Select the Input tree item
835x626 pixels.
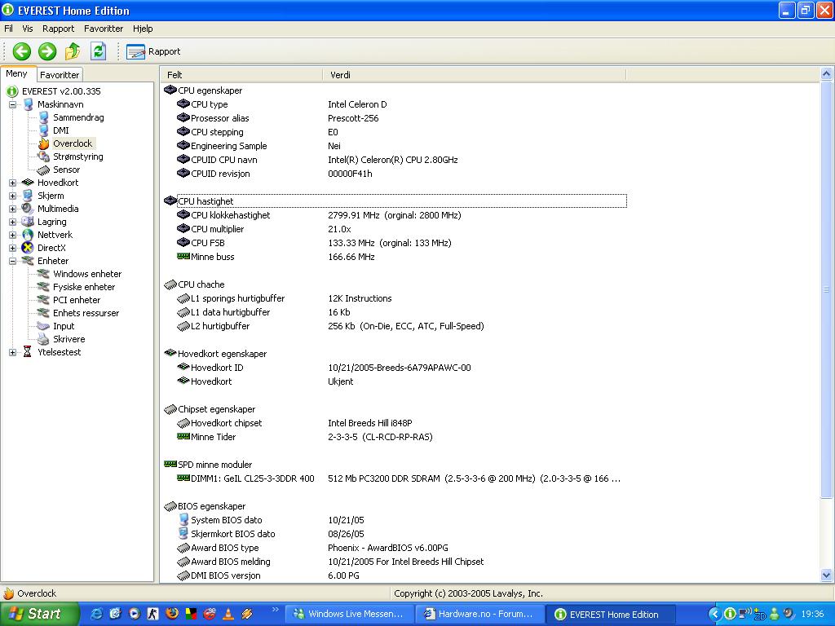(64, 326)
